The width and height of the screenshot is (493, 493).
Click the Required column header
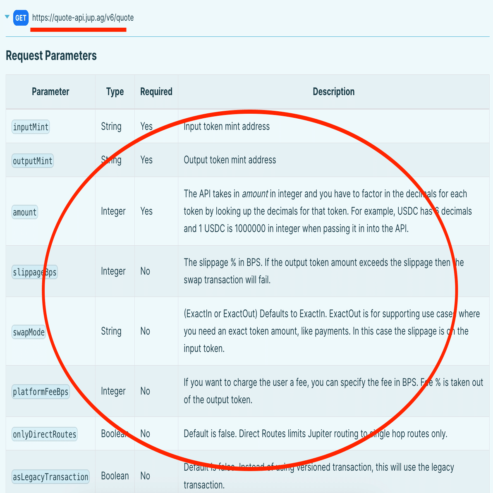156,91
